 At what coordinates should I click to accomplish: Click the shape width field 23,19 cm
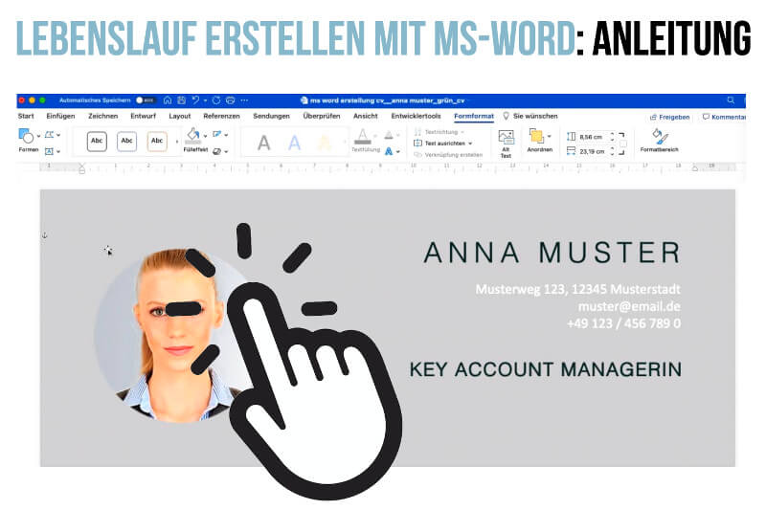click(592, 151)
